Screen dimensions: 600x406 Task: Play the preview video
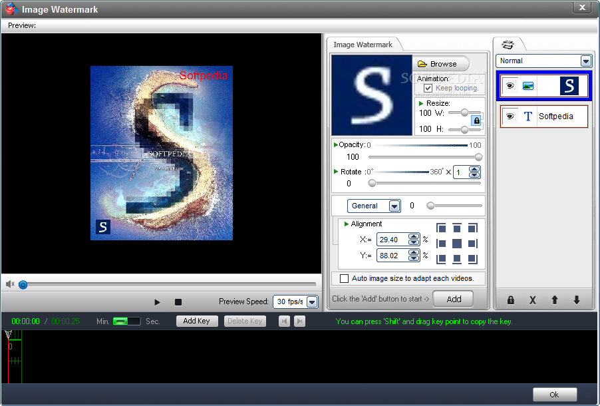tap(157, 302)
